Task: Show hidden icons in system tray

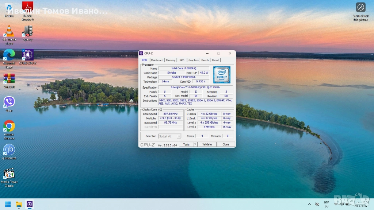Action: click(309, 204)
